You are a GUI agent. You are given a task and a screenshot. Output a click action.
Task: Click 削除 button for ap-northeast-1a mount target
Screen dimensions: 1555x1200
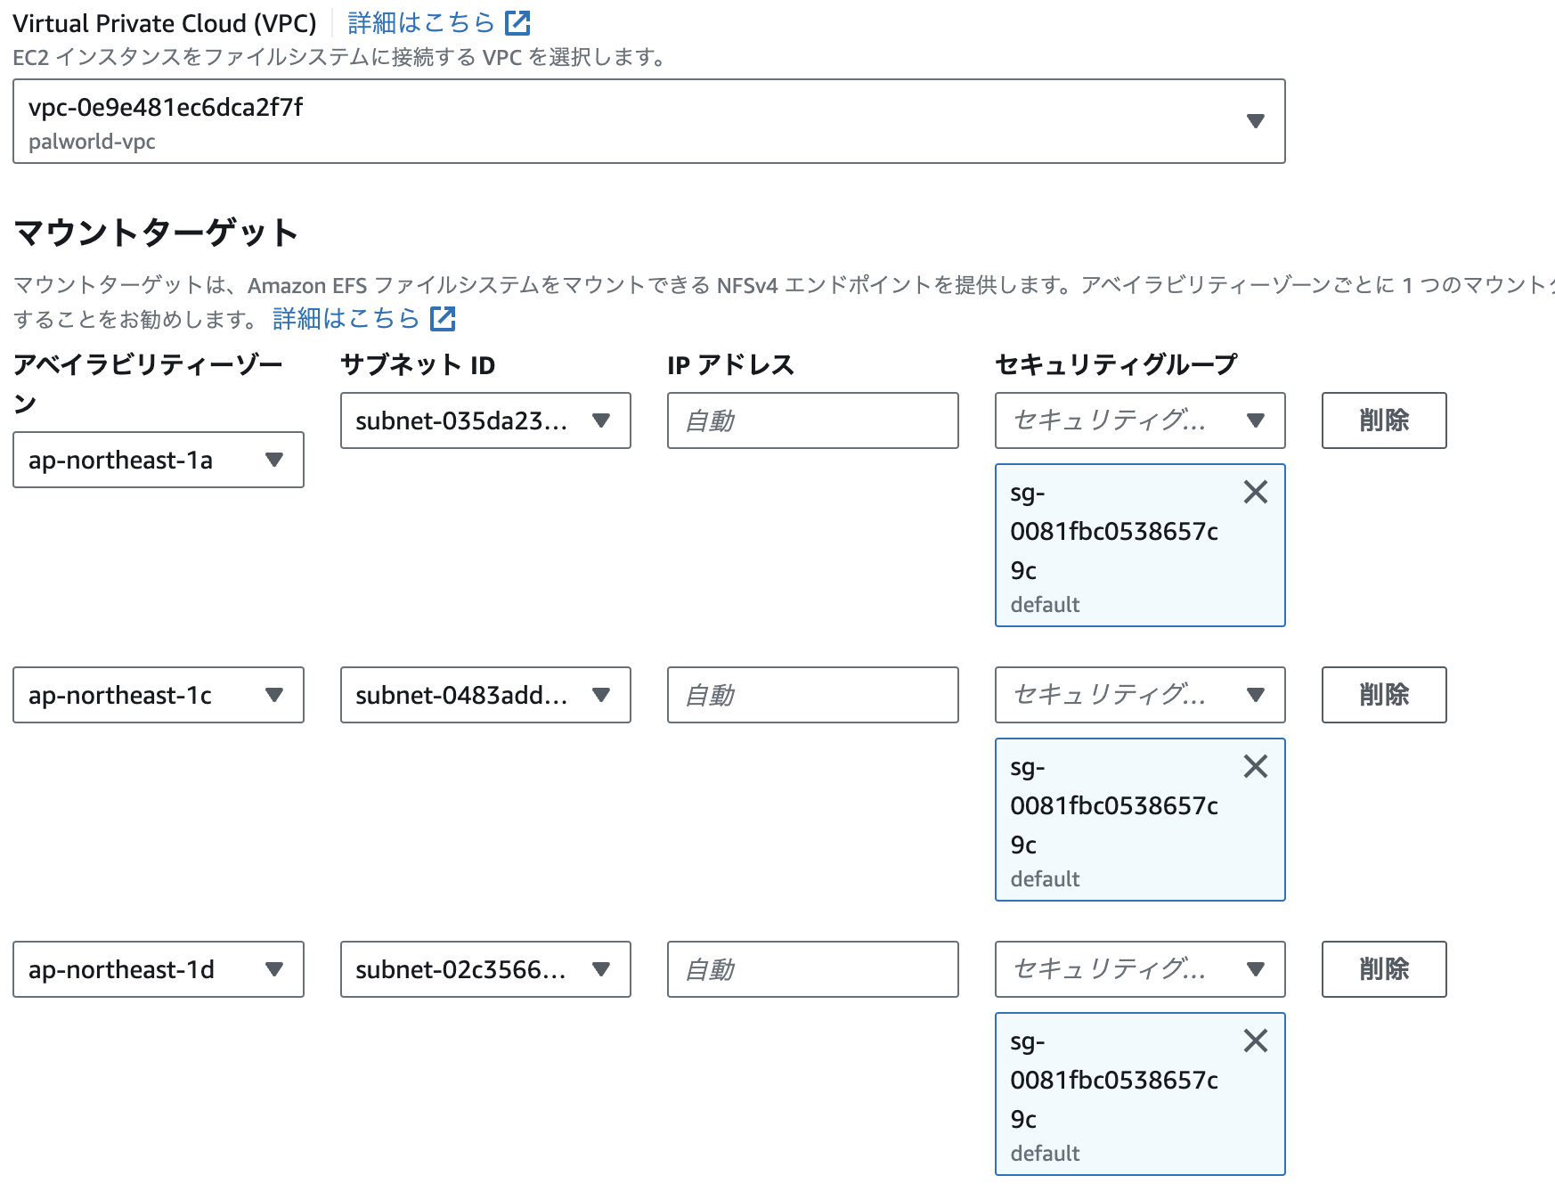1383,420
